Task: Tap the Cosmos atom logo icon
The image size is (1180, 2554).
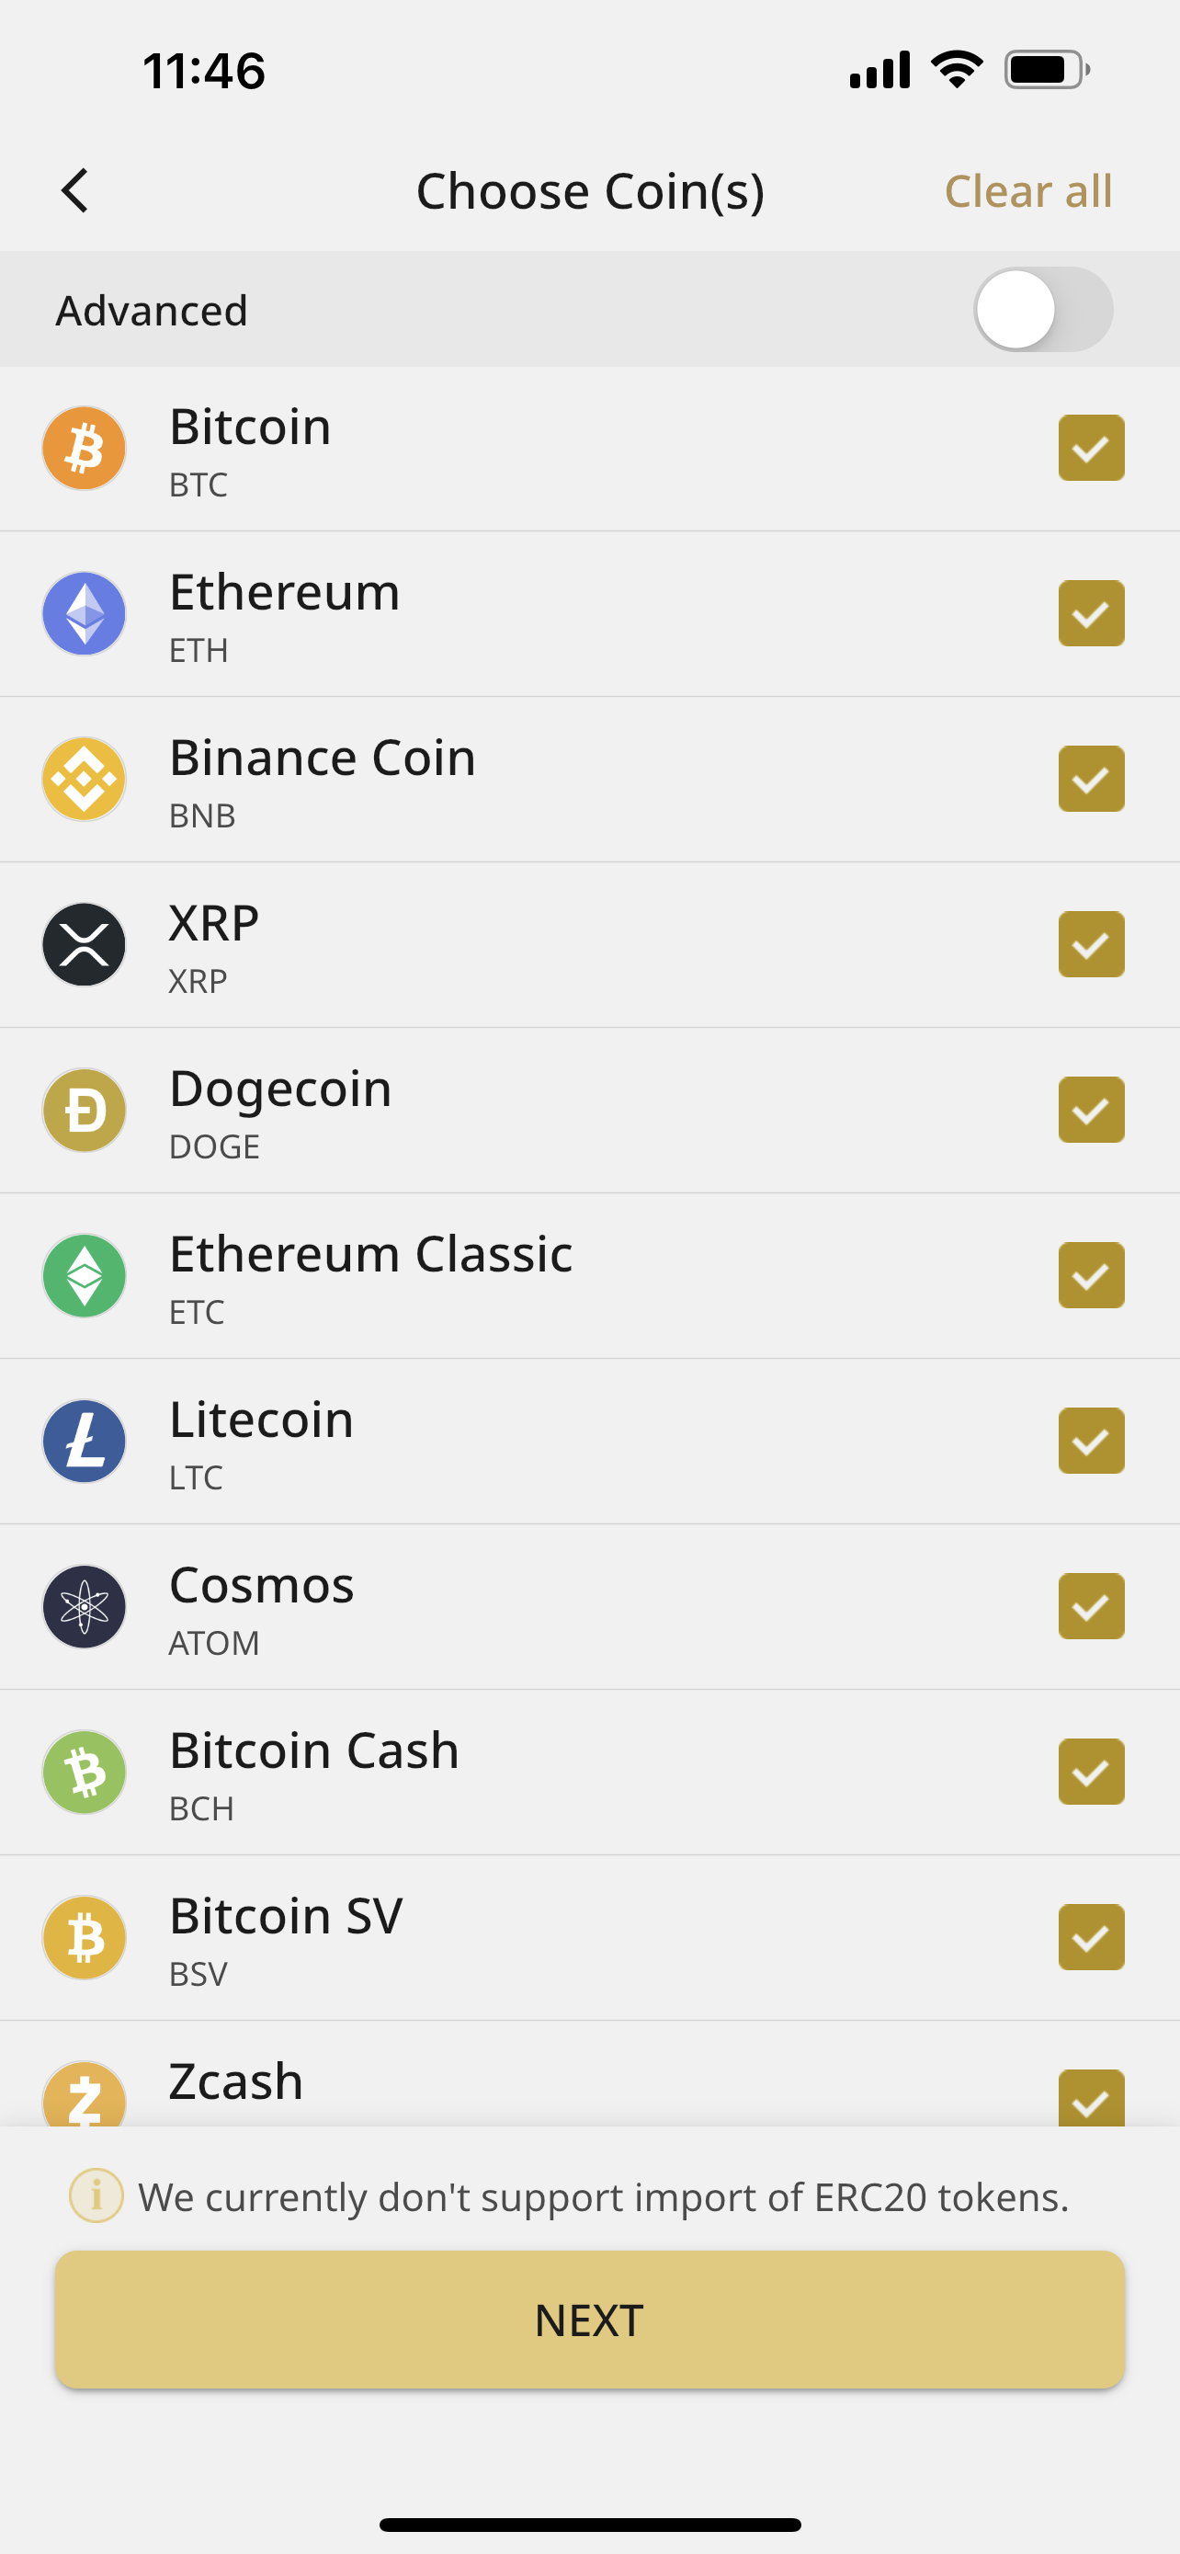Action: [85, 1607]
